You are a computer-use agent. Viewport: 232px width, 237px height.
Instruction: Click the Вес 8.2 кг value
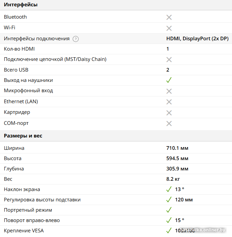click(173, 179)
